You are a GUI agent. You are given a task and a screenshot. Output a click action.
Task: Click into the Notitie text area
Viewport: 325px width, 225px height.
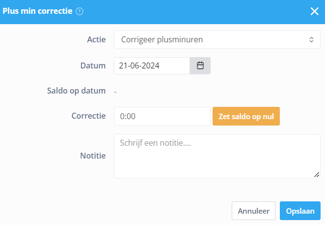coord(217,156)
